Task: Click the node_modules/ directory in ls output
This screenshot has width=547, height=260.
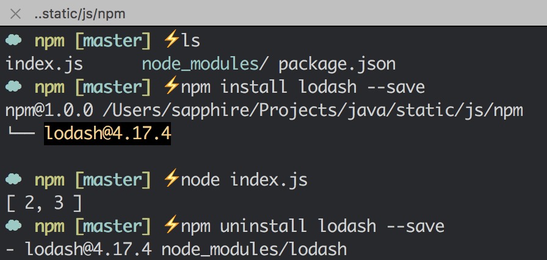Action: (206, 64)
